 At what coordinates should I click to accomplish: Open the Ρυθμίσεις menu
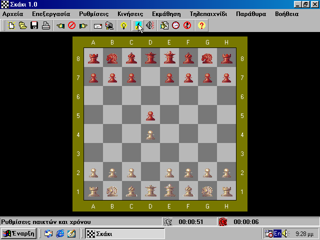pos(94,14)
